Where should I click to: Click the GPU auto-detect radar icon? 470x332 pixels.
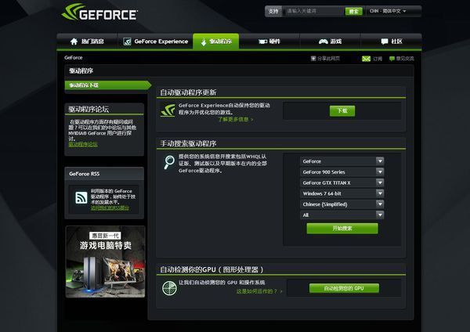(x=168, y=287)
